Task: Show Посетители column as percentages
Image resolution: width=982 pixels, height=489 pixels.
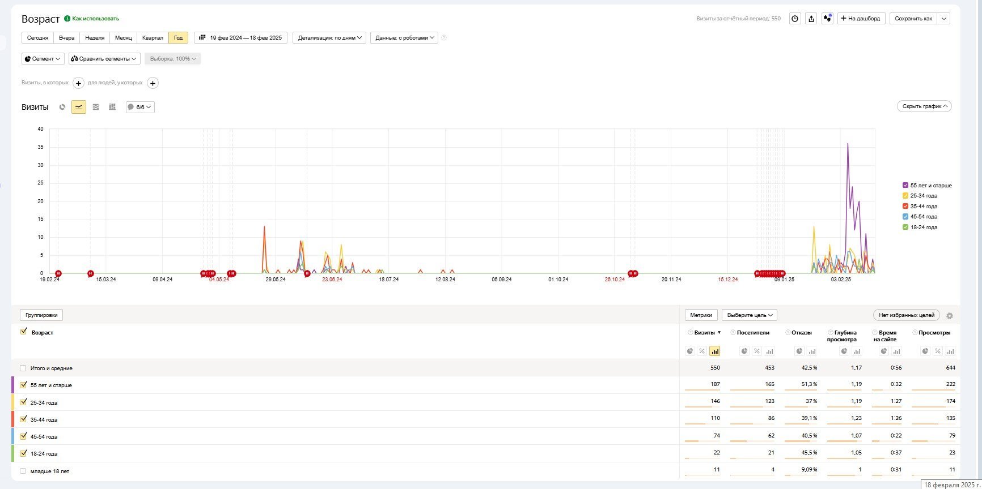Action: coord(757,351)
